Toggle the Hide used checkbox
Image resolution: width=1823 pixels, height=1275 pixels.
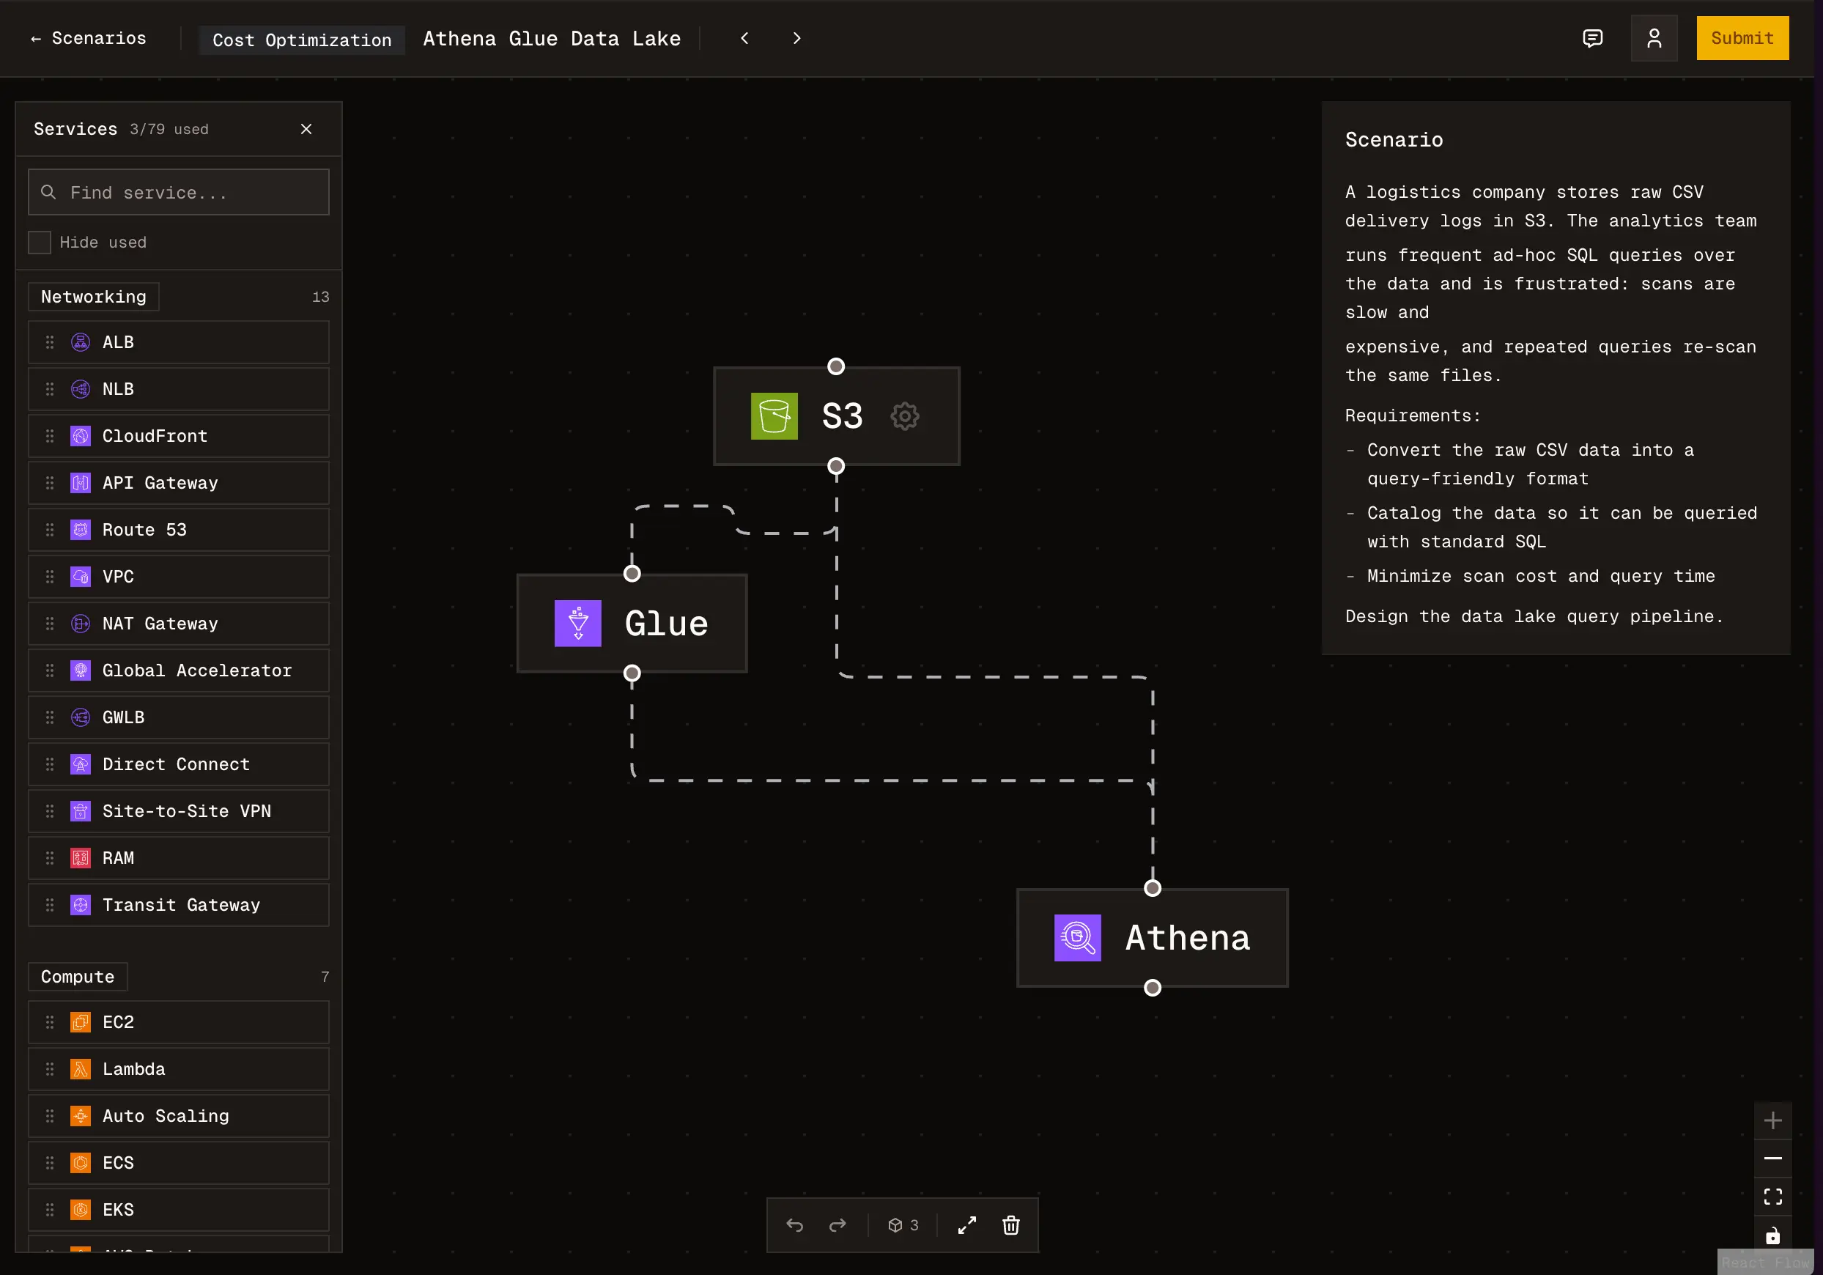[x=40, y=242]
